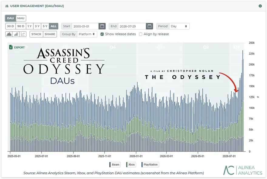Click the 25k axis value
Screen dimensions: 267x179
(x=251, y=140)
